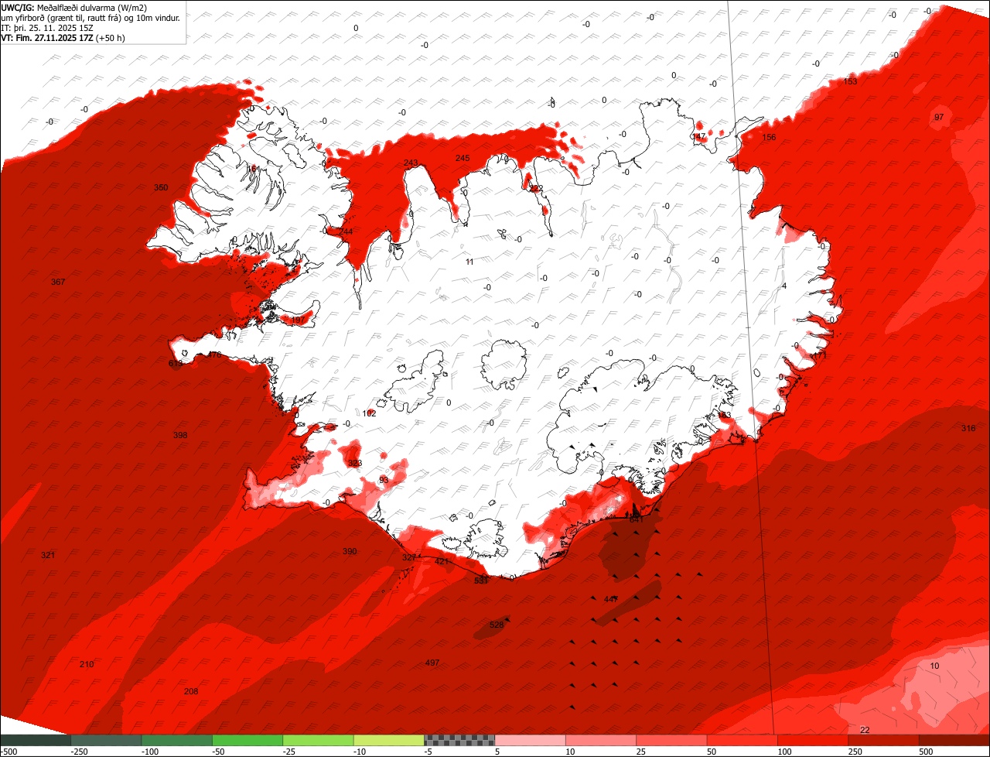Screen dimensions: 990x757
Task: Pick the pale pink swatch between 5 and 10
Action: (x=530, y=740)
